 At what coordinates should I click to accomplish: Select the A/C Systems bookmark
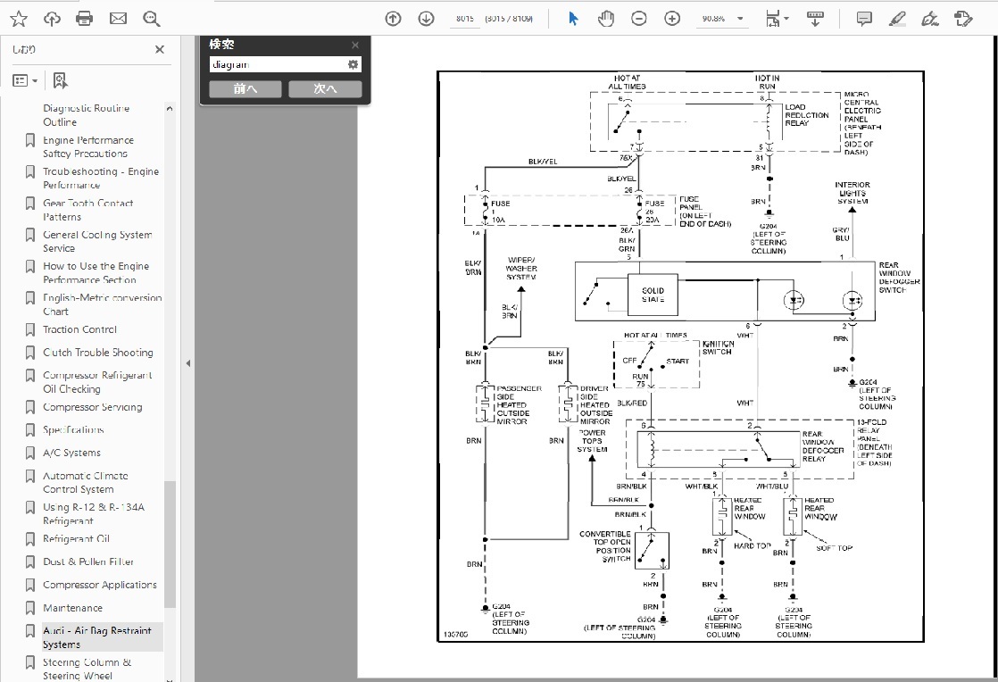tap(71, 453)
